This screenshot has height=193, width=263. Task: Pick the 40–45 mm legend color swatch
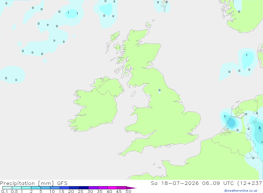tap(112, 188)
